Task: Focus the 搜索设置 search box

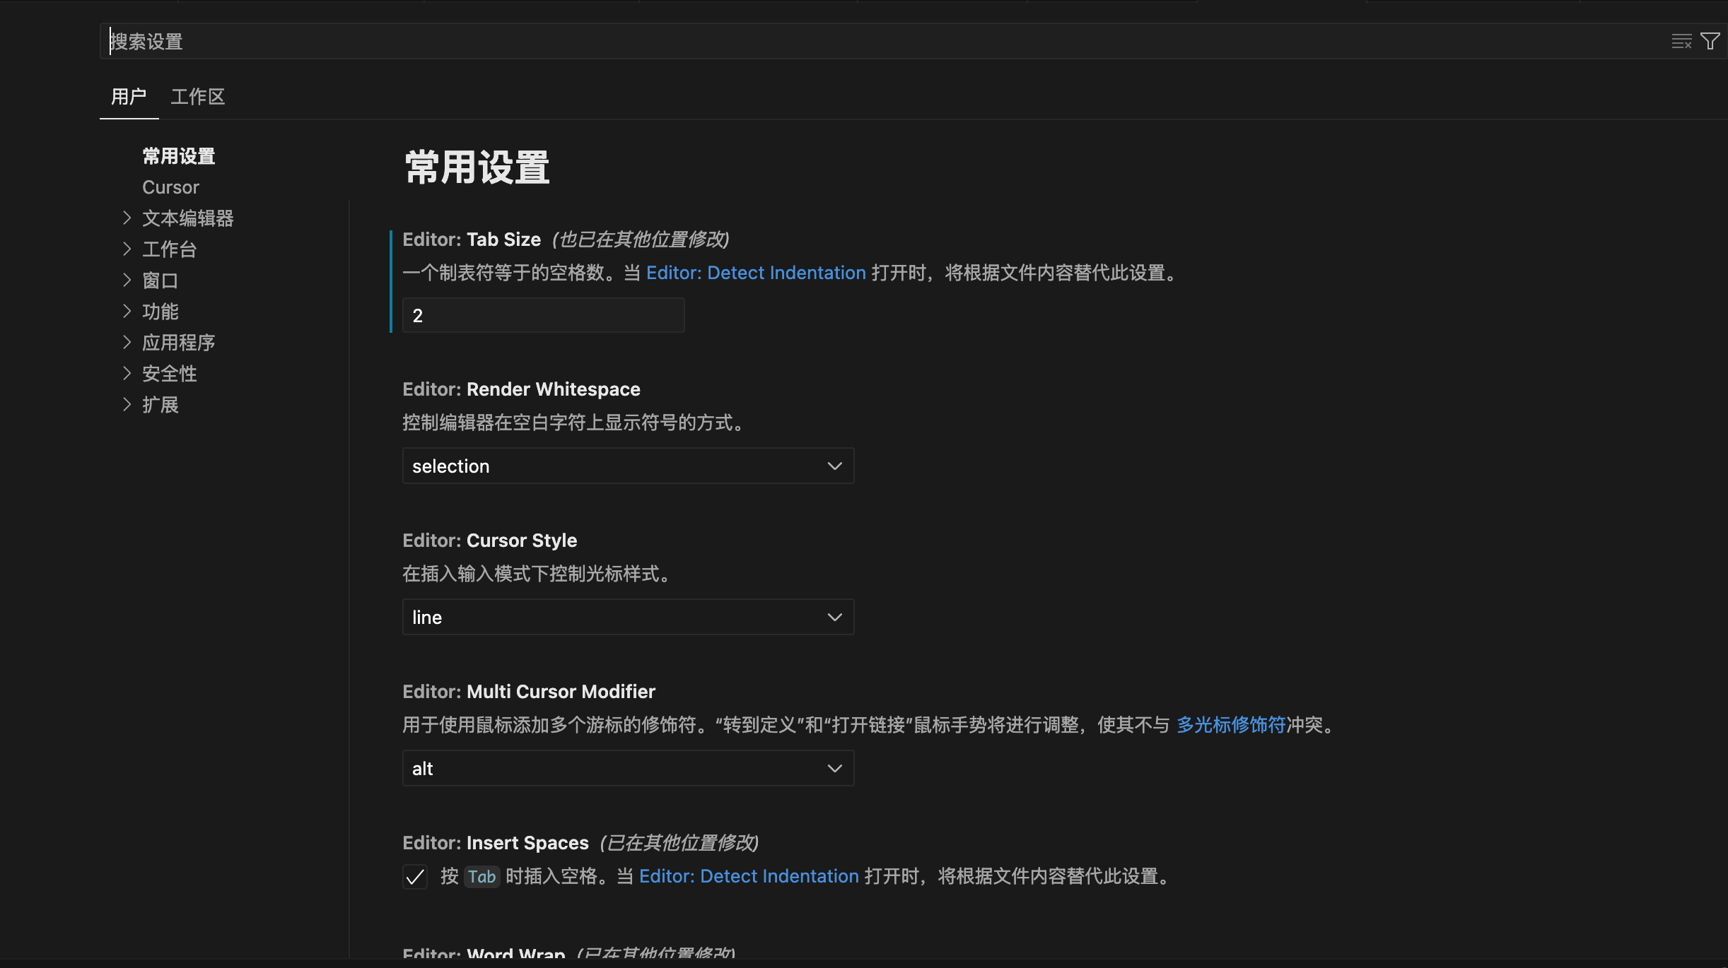Action: pos(884,42)
